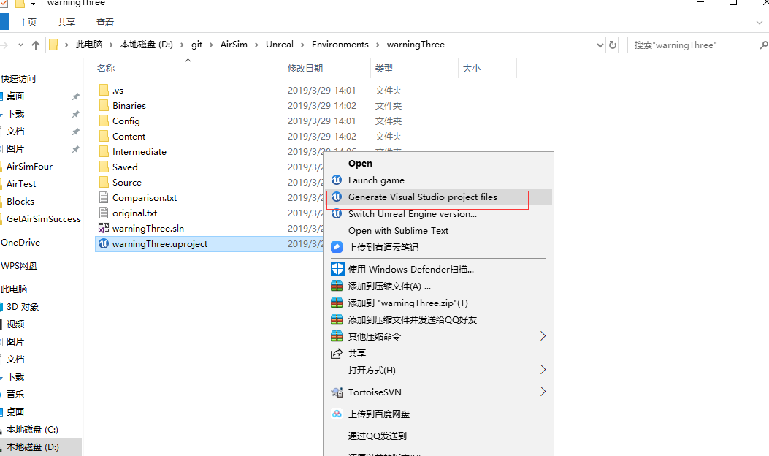The width and height of the screenshot is (769, 456).
Task: Click the up navigation arrow
Action: point(36,45)
